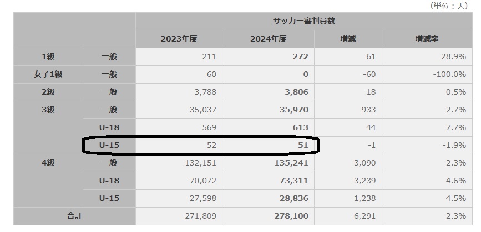Select the 2024年度 column header
This screenshot has height=232, width=481.
tap(268, 39)
